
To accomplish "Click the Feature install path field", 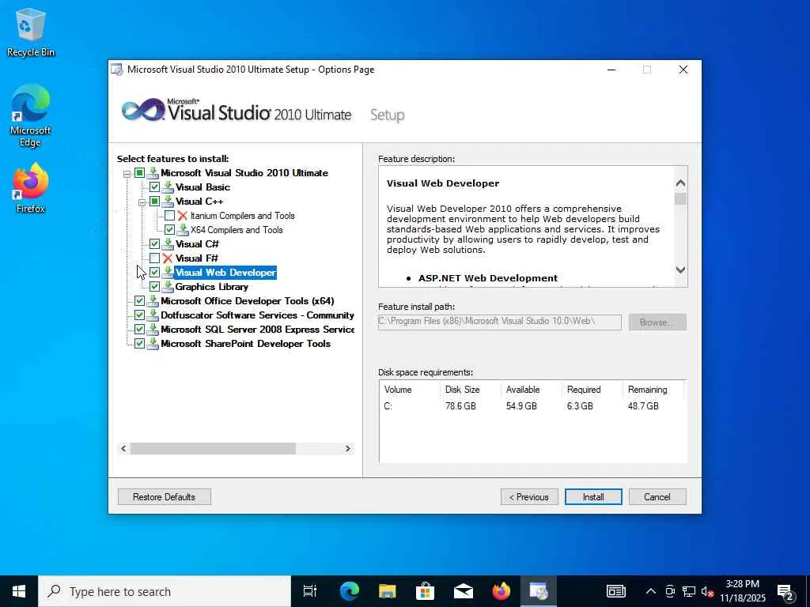I will 500,322.
